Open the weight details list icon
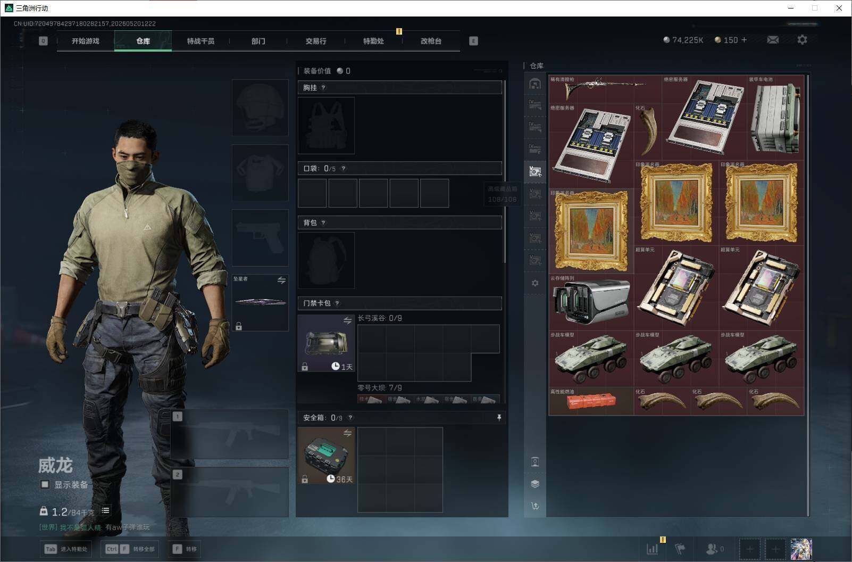Image resolution: width=852 pixels, height=562 pixels. click(105, 510)
